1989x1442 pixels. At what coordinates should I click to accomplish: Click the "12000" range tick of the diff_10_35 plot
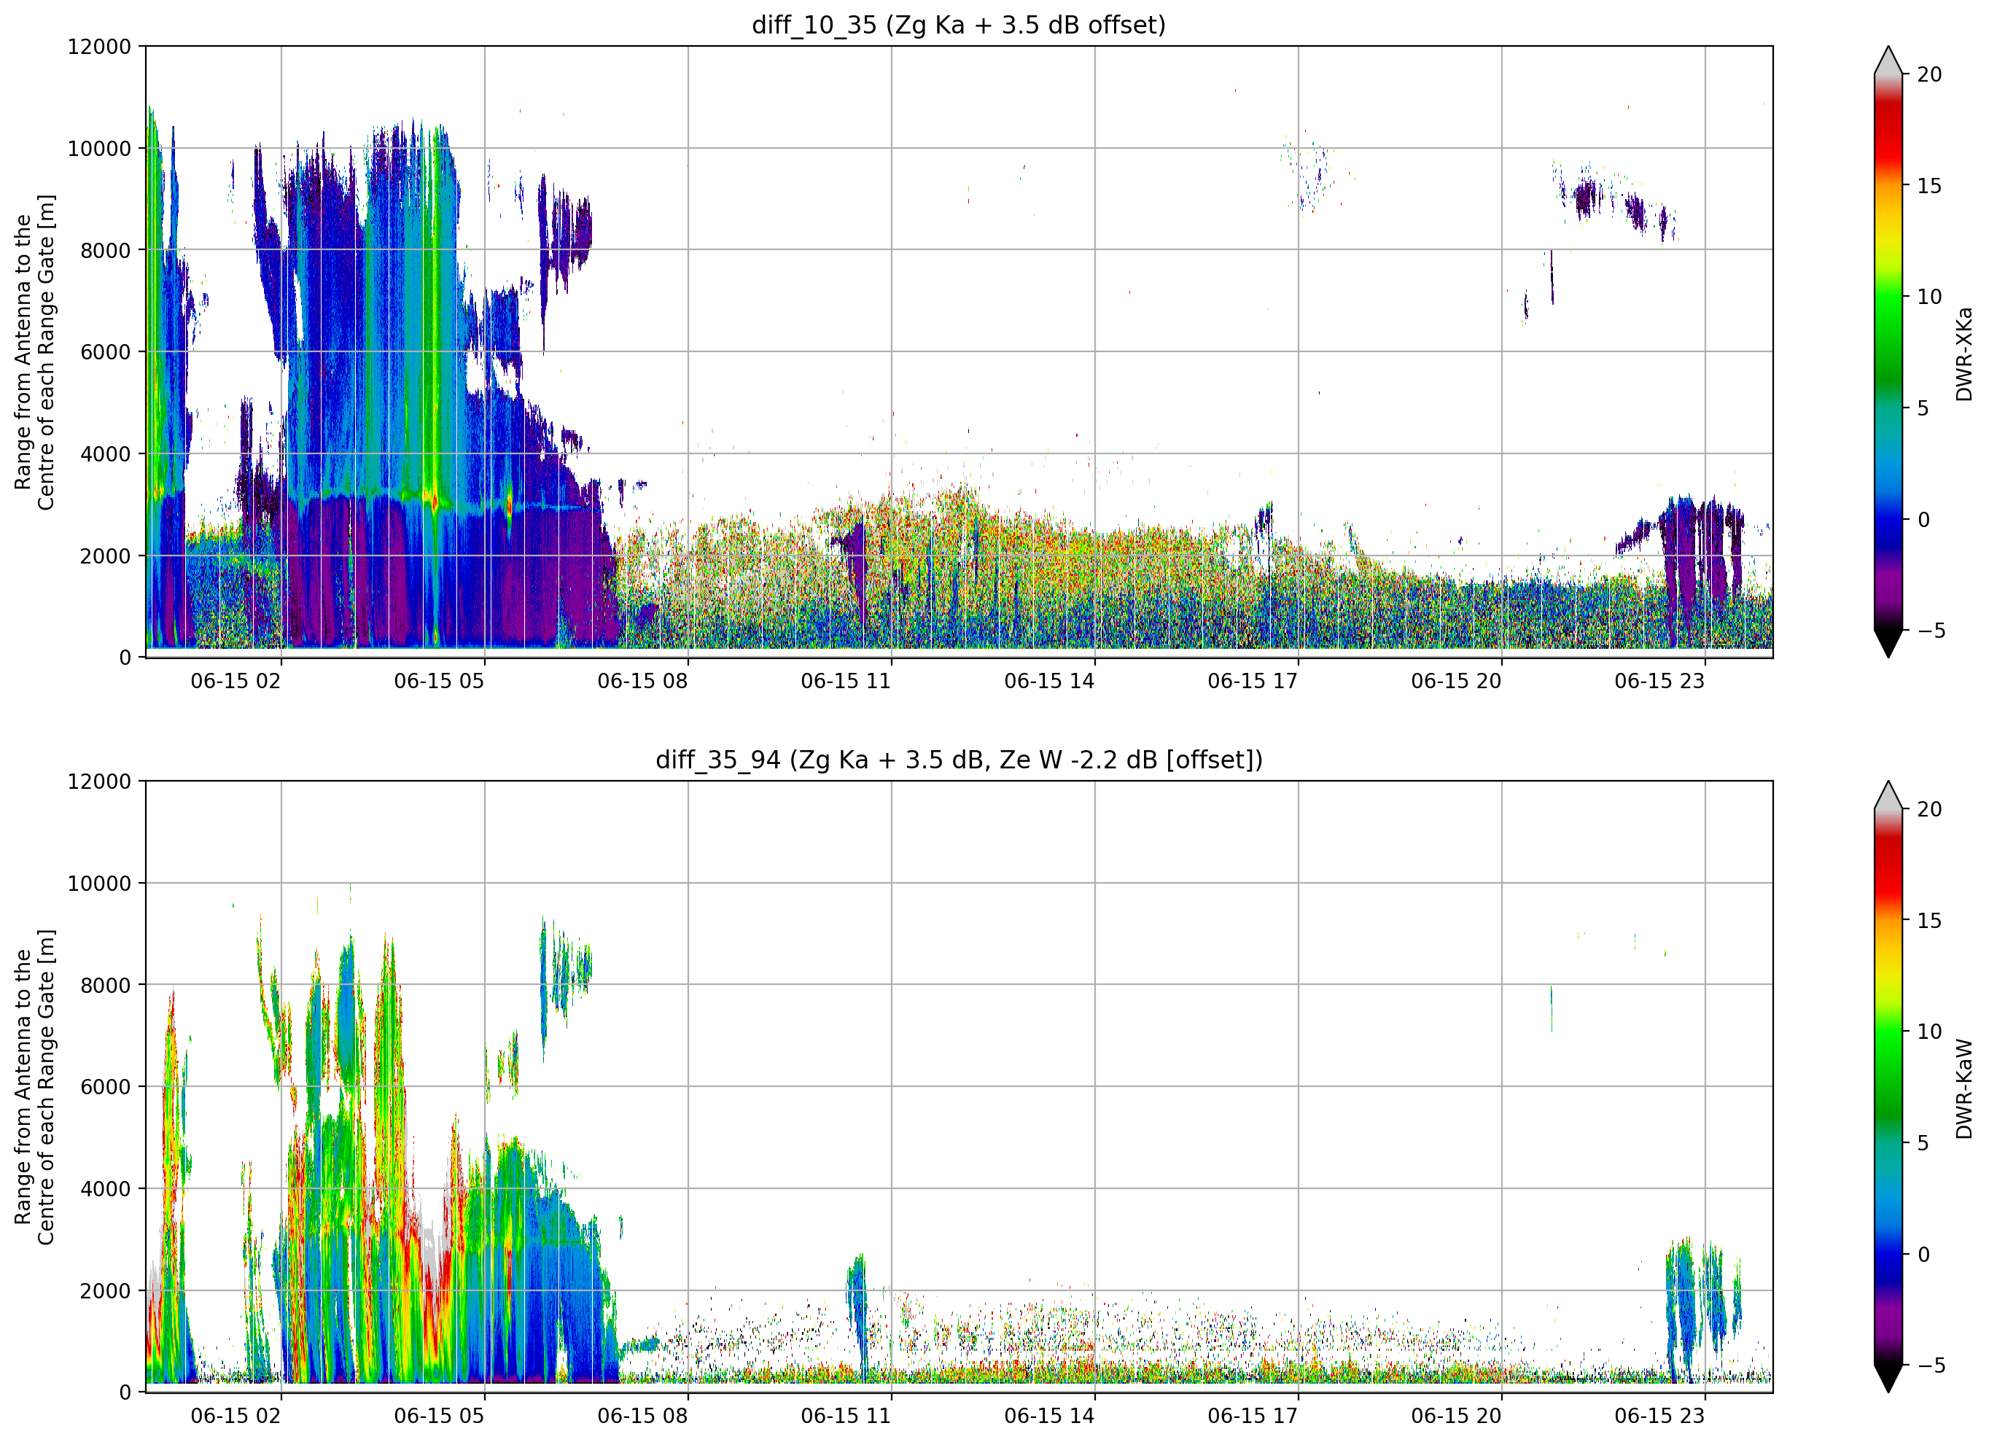[99, 47]
